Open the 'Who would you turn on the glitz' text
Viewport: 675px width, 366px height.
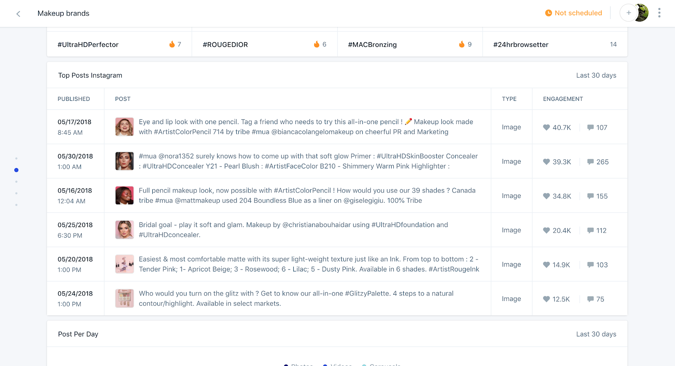tap(296, 298)
